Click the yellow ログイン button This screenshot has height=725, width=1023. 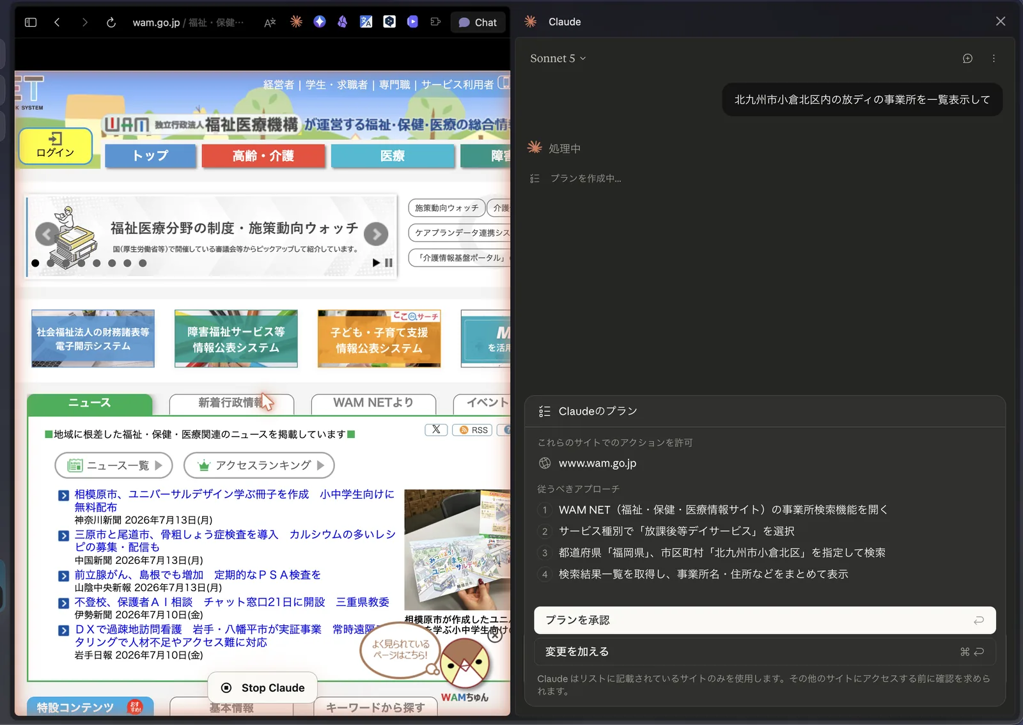(x=56, y=146)
